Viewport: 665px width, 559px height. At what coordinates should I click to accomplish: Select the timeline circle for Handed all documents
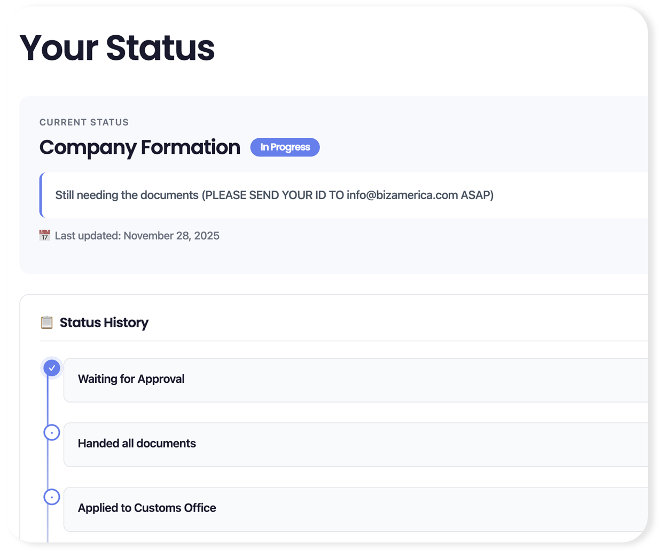[x=52, y=432]
